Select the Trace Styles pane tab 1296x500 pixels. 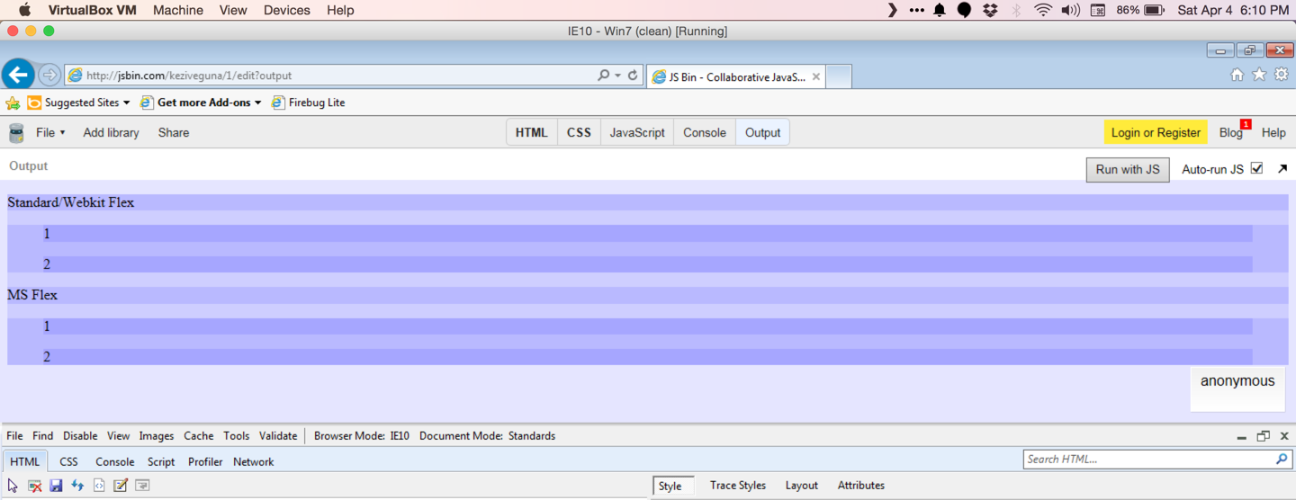738,486
